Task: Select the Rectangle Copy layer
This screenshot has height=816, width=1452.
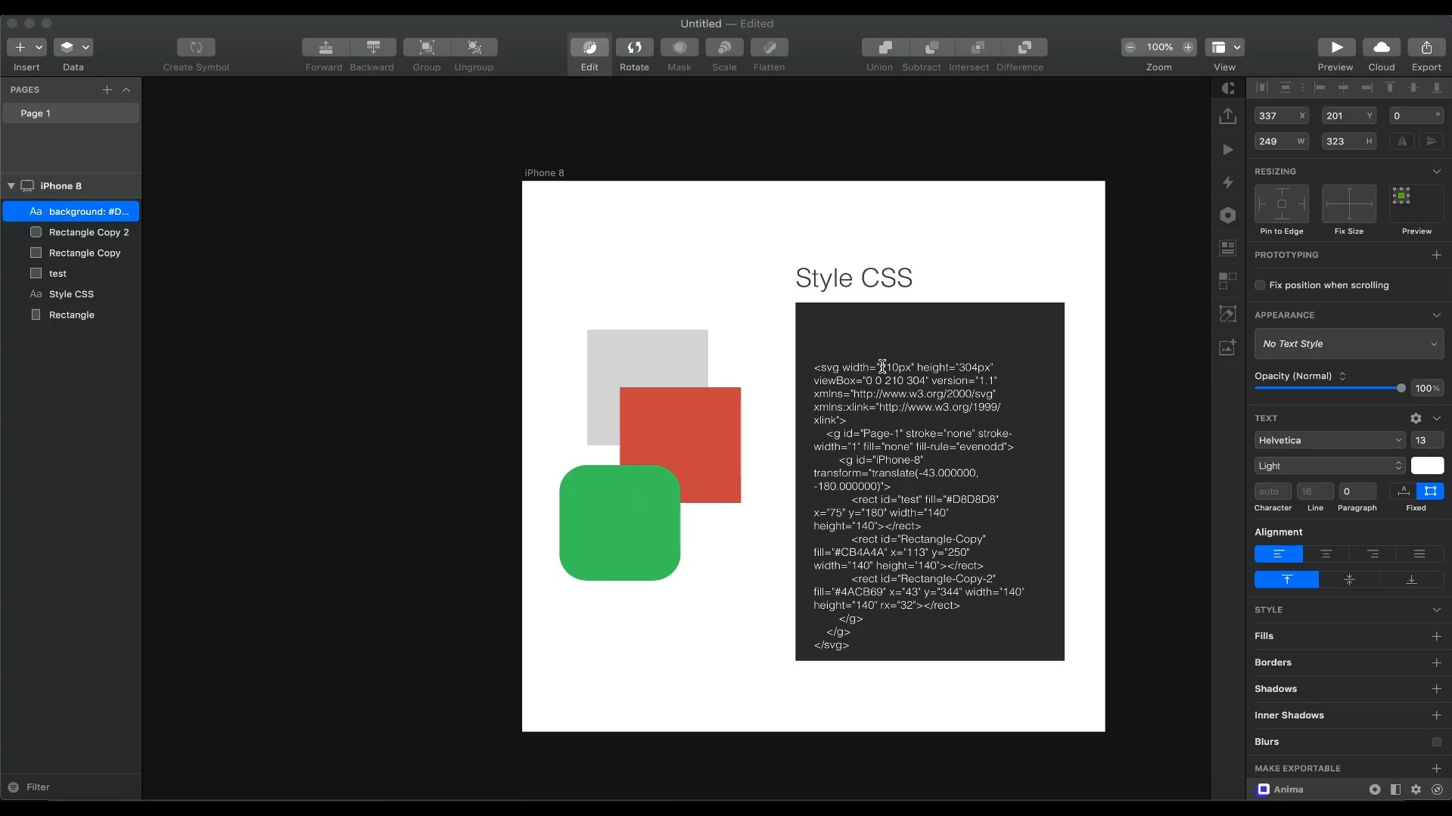Action: [x=71, y=253]
